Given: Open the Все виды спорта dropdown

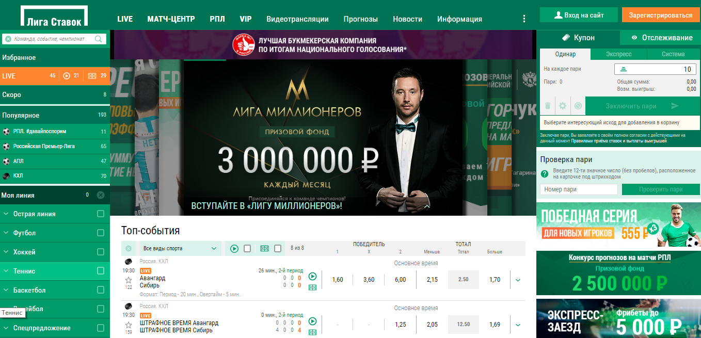Looking at the screenshot, I should pyautogui.click(x=180, y=249).
